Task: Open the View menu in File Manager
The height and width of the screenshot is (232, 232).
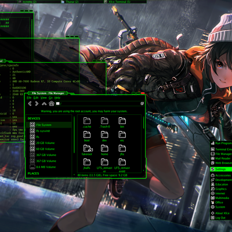Action: click(43, 98)
